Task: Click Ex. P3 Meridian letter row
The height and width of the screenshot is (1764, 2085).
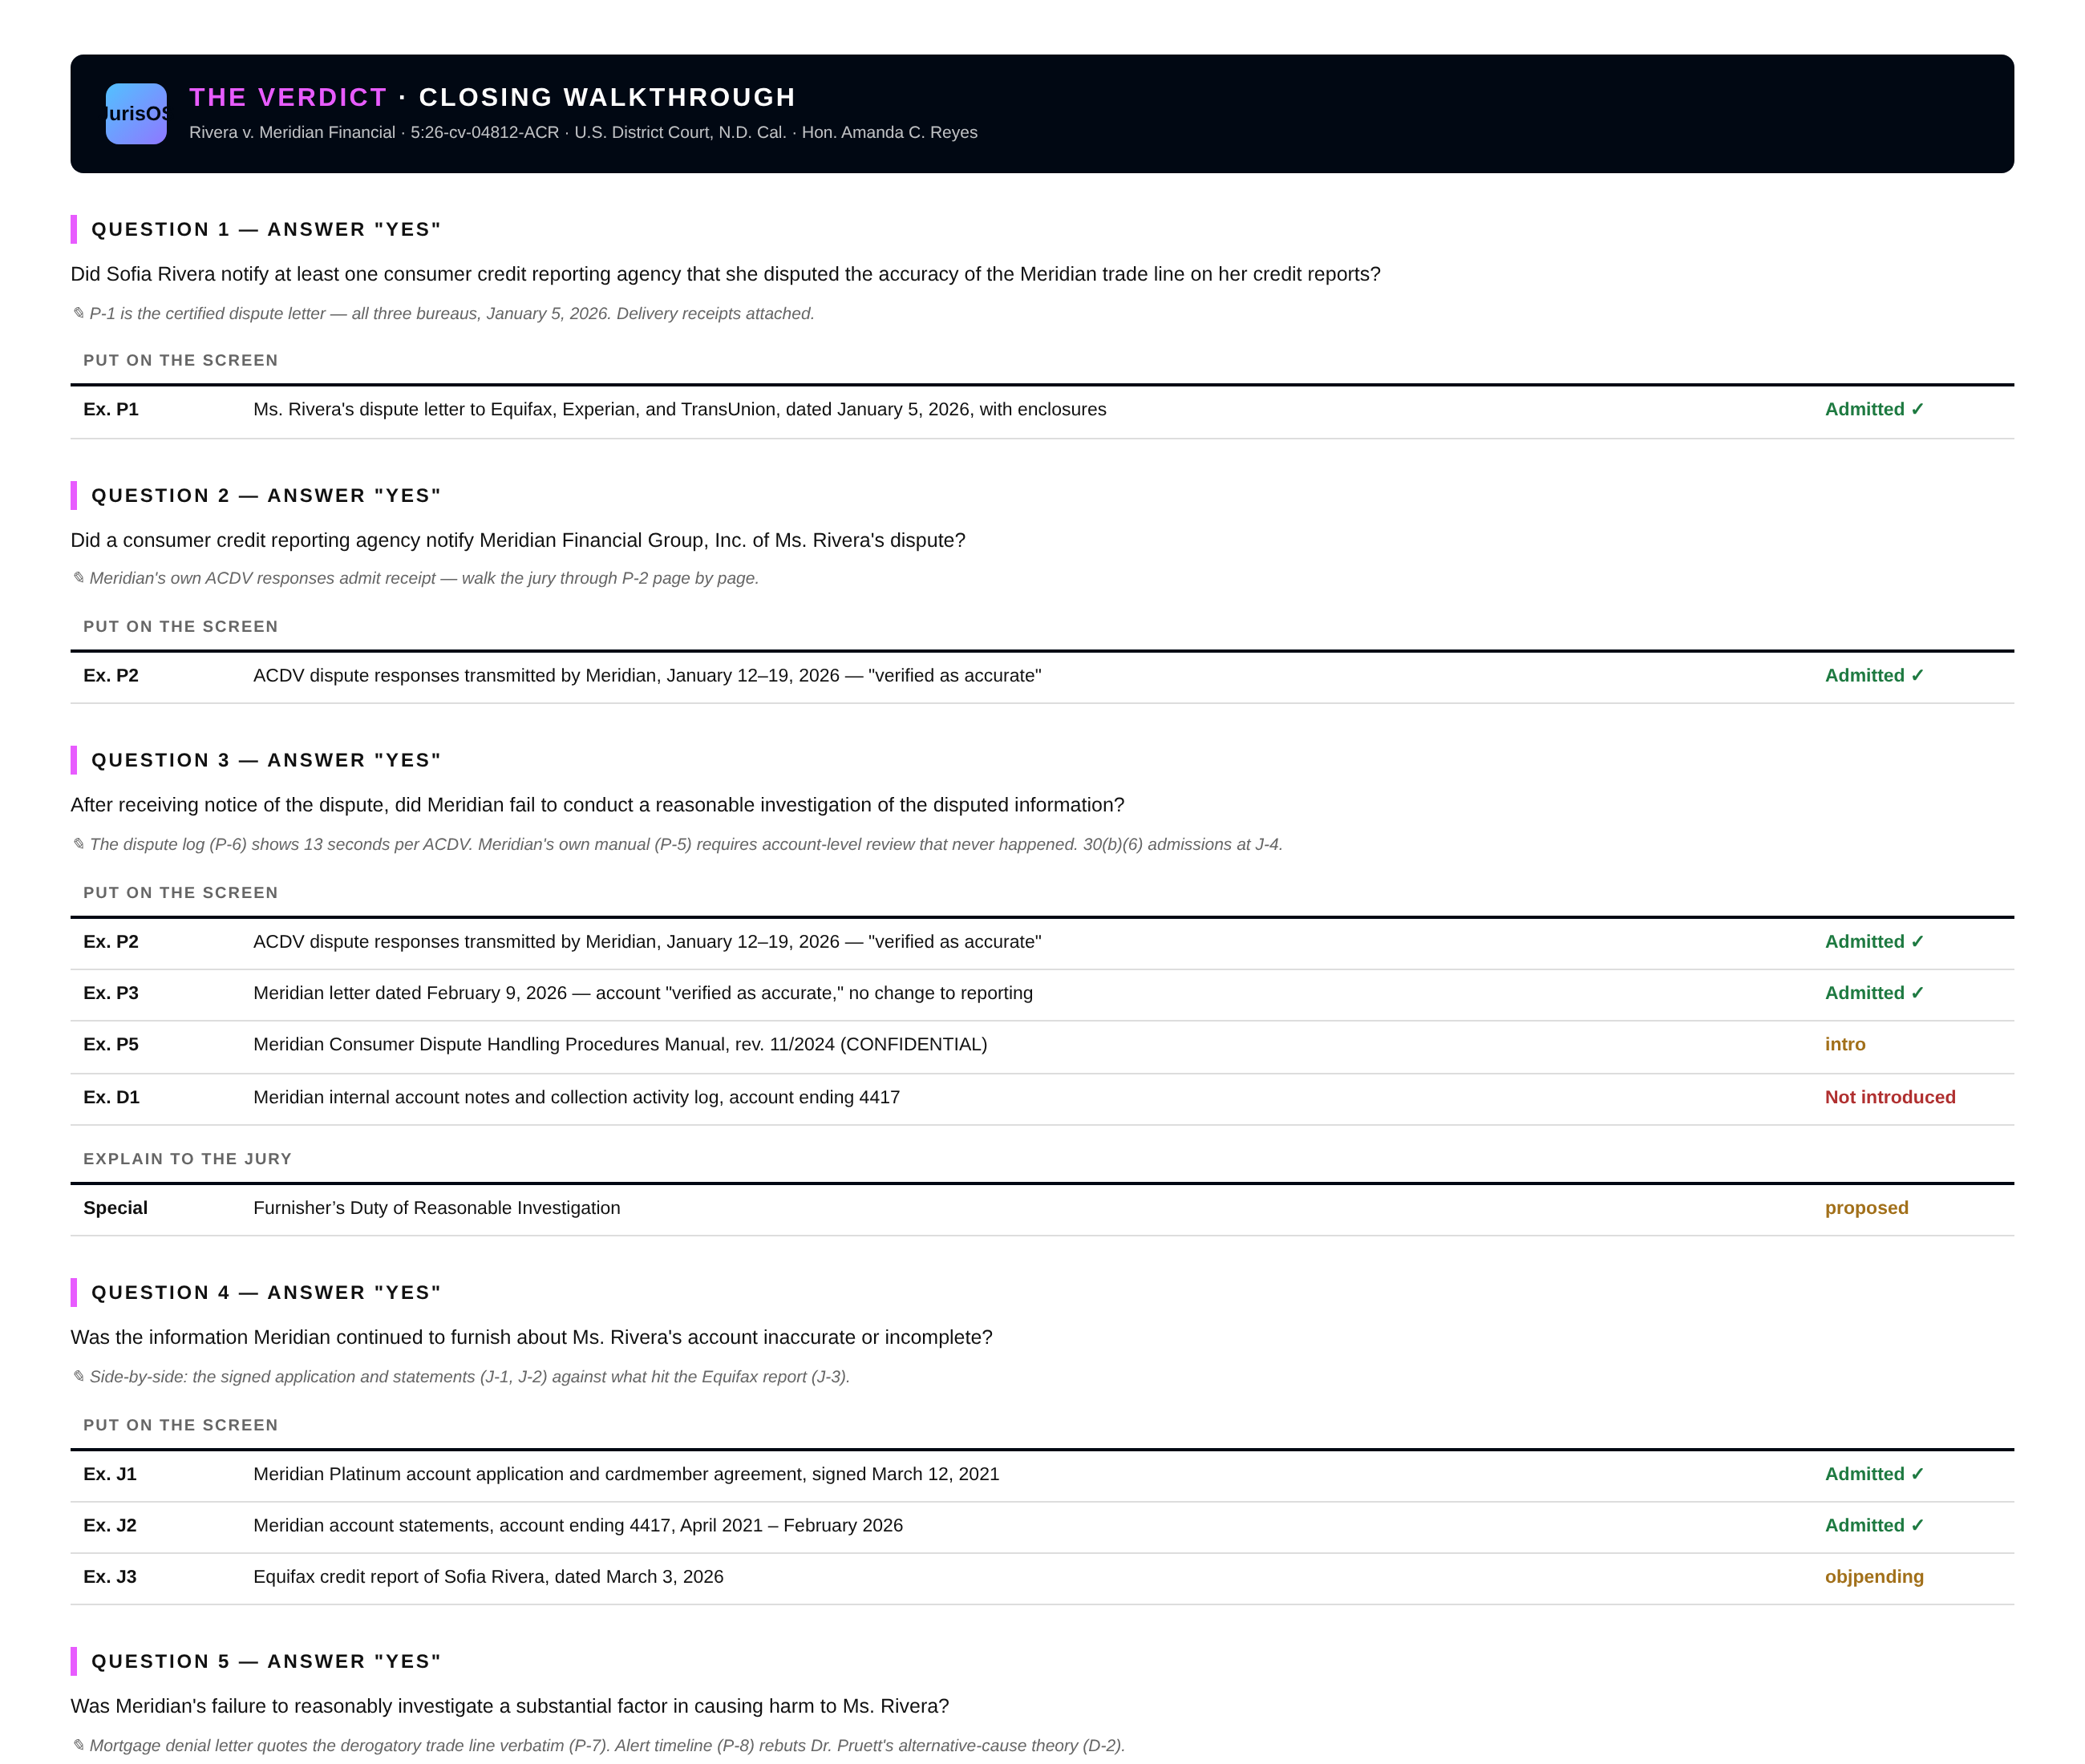Action: click(1041, 993)
